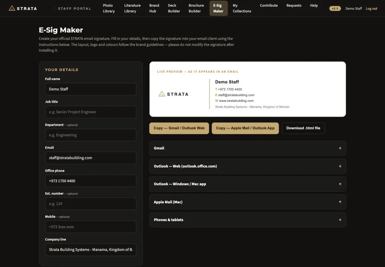Click the Demo Staff username in header
This screenshot has width=385, height=267.
point(353,9)
